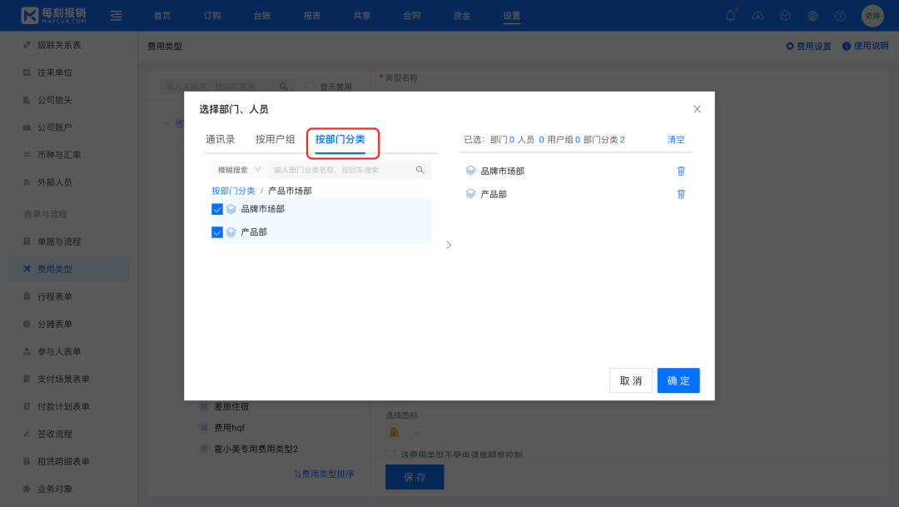Uncheck the 品牌市场部 checkbox
899x507 pixels.
216,209
